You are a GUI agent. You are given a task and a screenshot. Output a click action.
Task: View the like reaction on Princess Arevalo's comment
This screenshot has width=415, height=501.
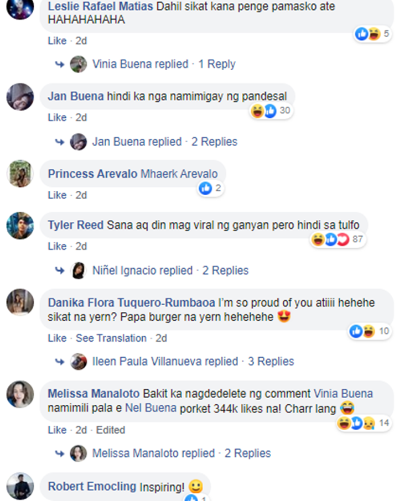tap(210, 188)
